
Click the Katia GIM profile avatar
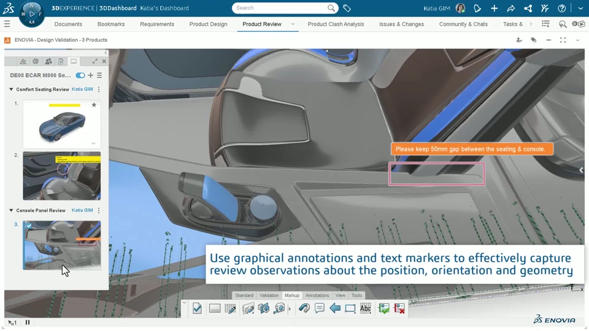[x=460, y=8]
